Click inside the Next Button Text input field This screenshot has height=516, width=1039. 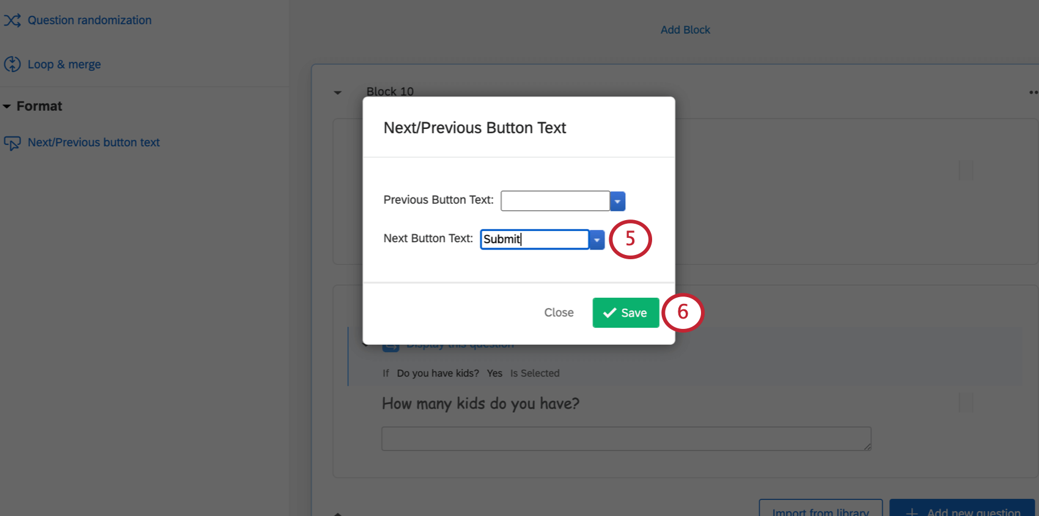click(534, 239)
